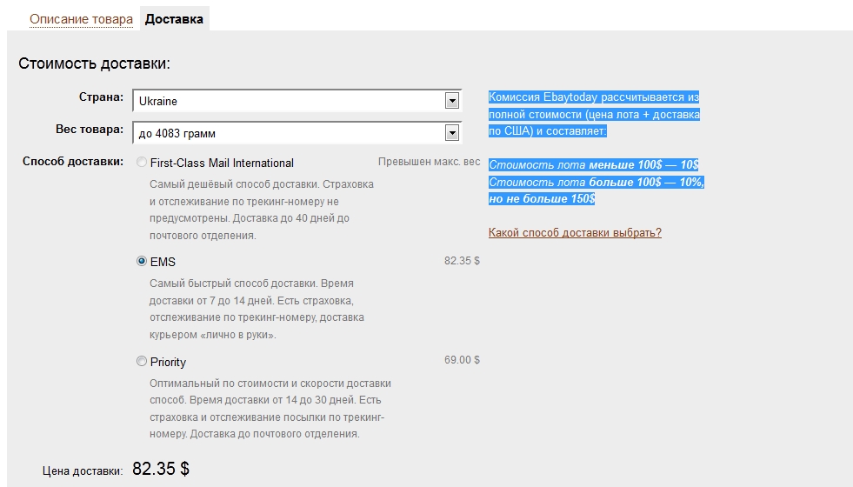Screen dimensions: 853x487
Task: Click the Превышен макс. вес notice
Action: click(x=430, y=162)
